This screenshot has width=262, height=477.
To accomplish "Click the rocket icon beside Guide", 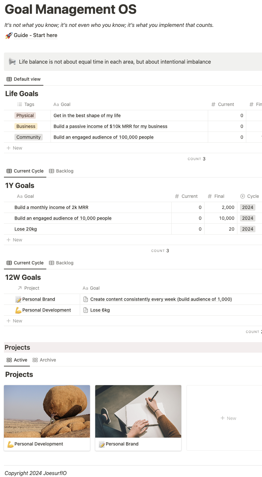I will coord(9,35).
